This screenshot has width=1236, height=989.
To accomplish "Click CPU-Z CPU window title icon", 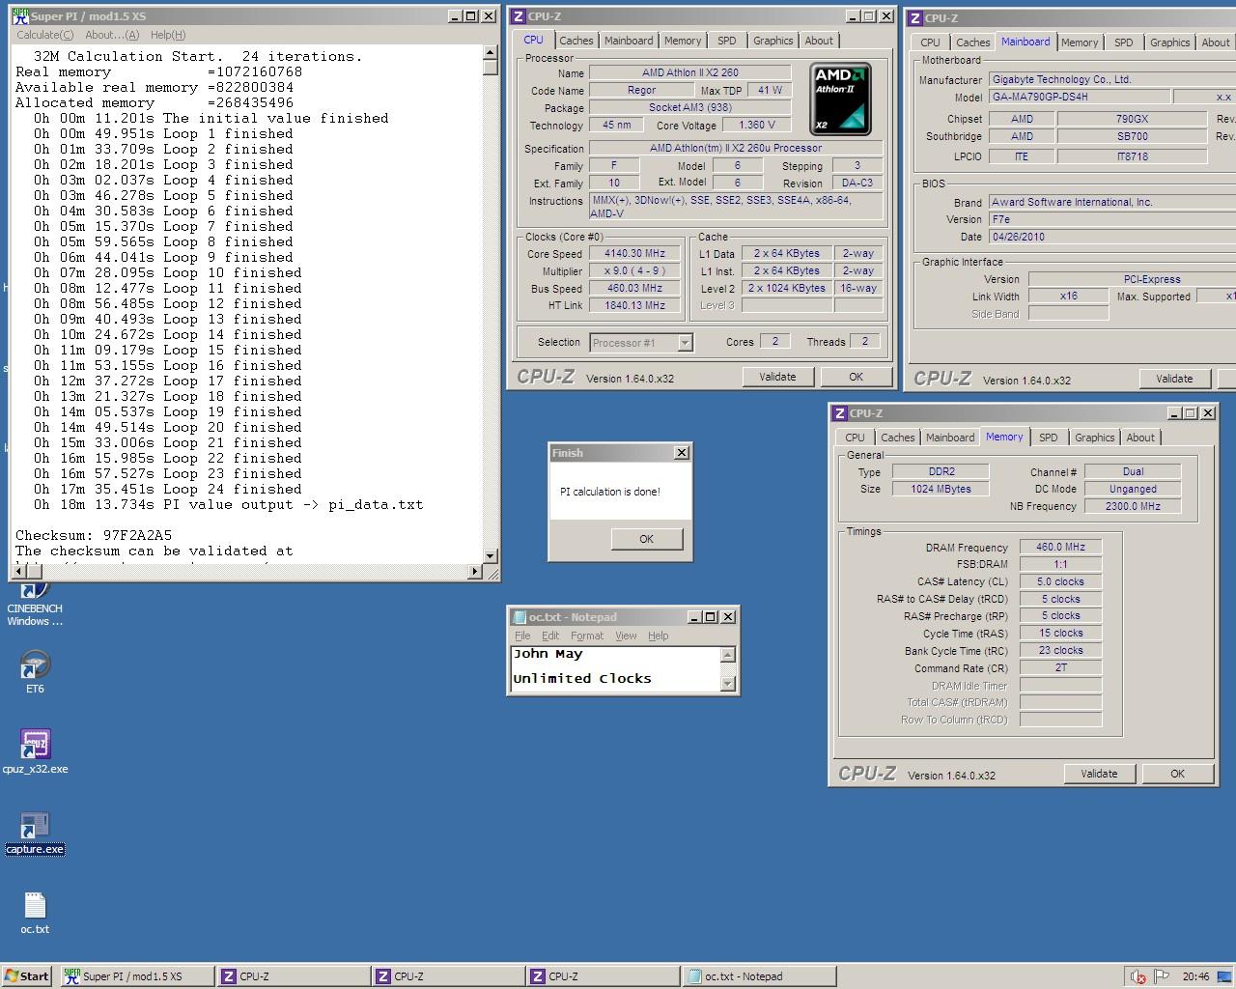I will coord(519,15).
